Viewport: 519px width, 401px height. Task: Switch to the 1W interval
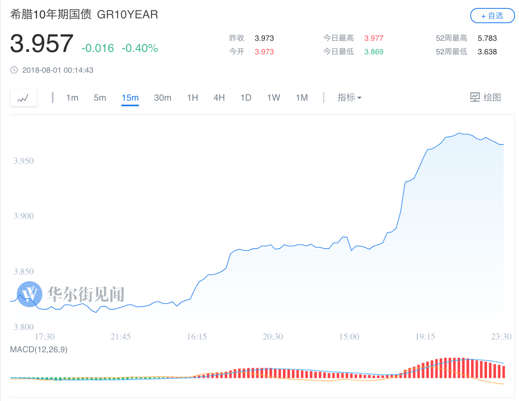[273, 97]
